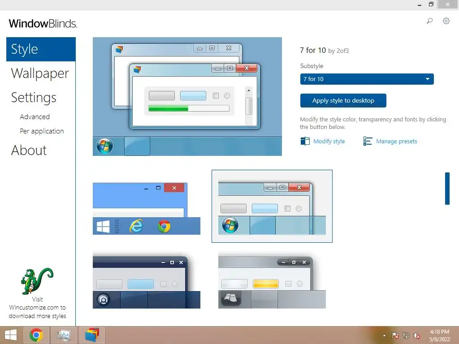Open the Windows Start button on the taskbar
The height and width of the screenshot is (344, 459).
coord(11,335)
